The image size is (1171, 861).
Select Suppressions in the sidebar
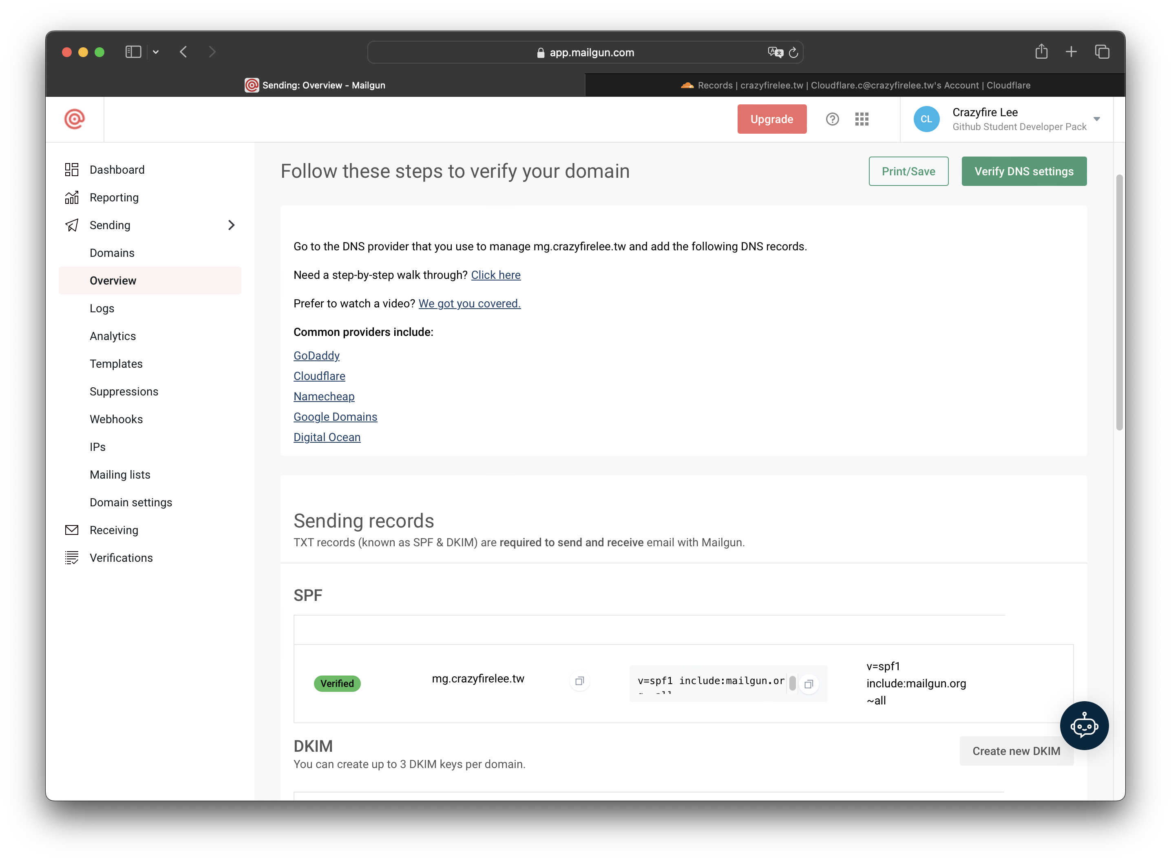click(124, 391)
